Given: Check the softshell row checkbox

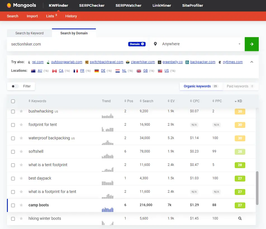Looking at the screenshot, I should tap(13, 152).
